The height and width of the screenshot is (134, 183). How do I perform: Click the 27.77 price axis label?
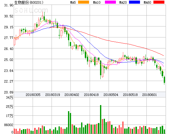pyautogui.click(x=9, y=38)
